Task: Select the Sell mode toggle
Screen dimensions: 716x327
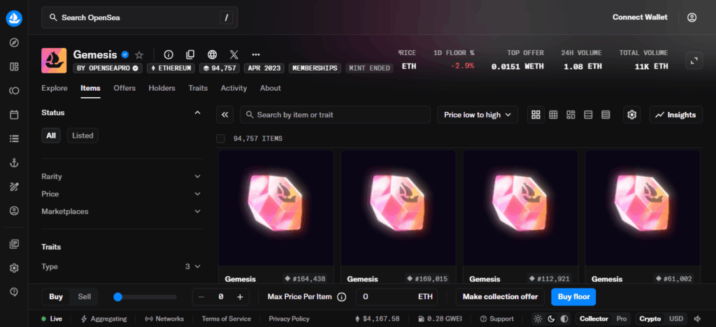Action: 85,297
